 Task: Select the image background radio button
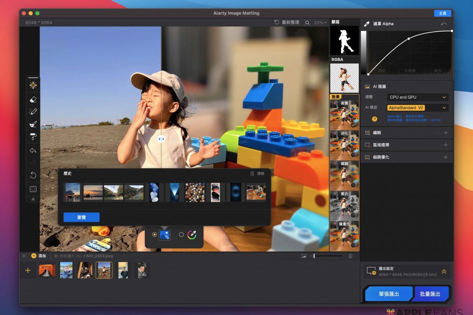tap(154, 235)
